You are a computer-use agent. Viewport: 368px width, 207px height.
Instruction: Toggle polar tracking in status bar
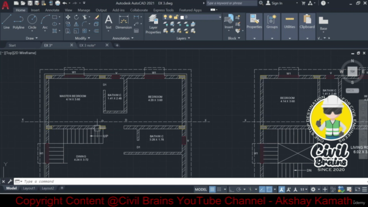click(239, 189)
